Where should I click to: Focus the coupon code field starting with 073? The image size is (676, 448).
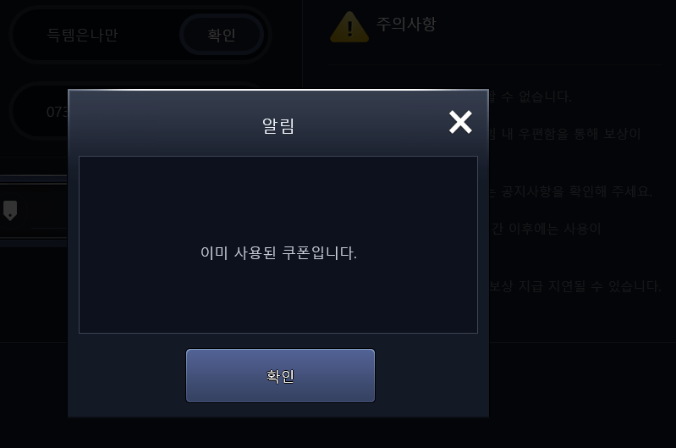coord(39,112)
